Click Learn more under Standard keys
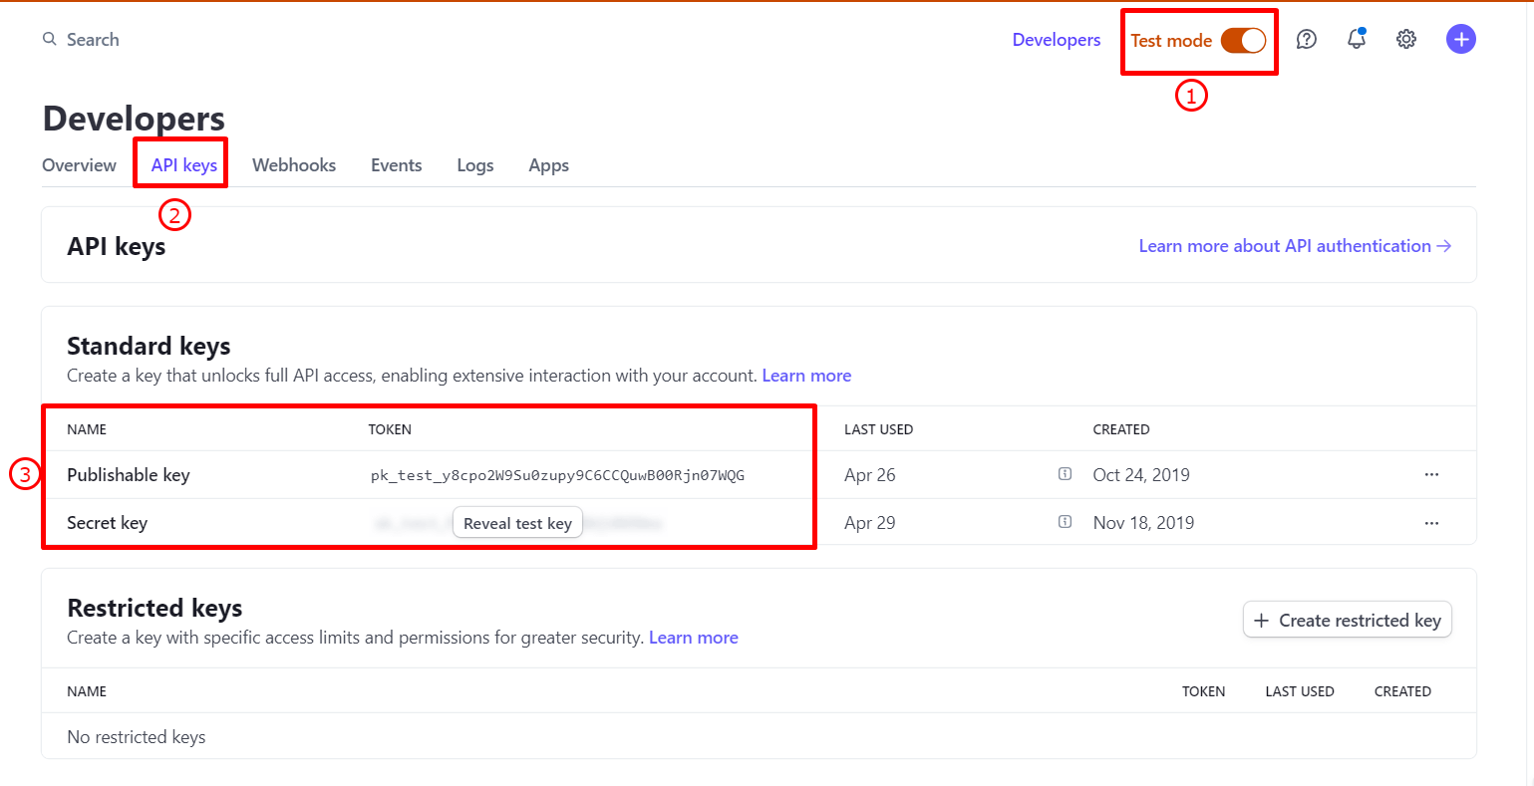This screenshot has height=786, width=1534. coord(805,375)
